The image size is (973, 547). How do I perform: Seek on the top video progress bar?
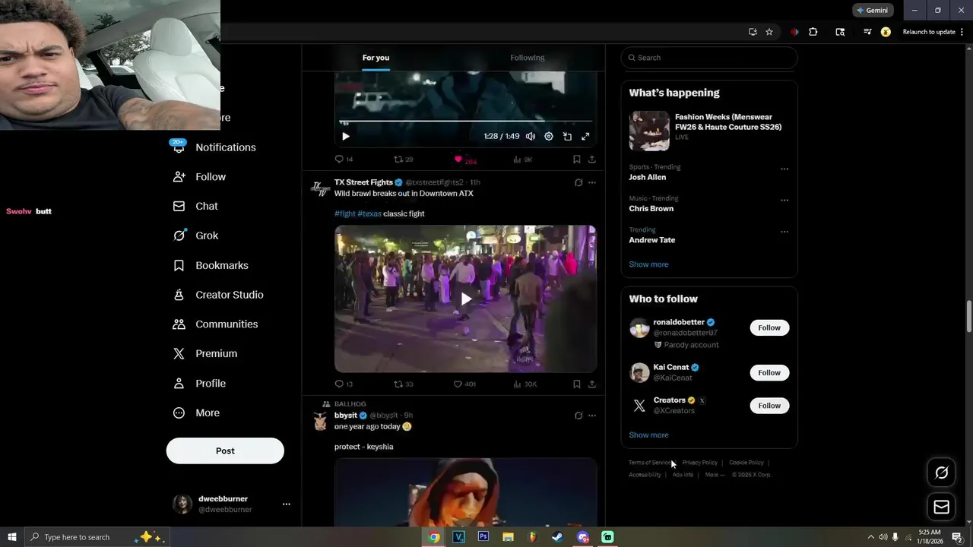[x=465, y=121]
